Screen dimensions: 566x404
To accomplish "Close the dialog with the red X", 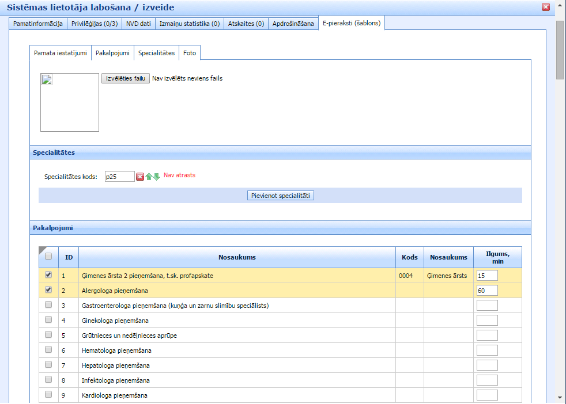I will click(x=545, y=7).
